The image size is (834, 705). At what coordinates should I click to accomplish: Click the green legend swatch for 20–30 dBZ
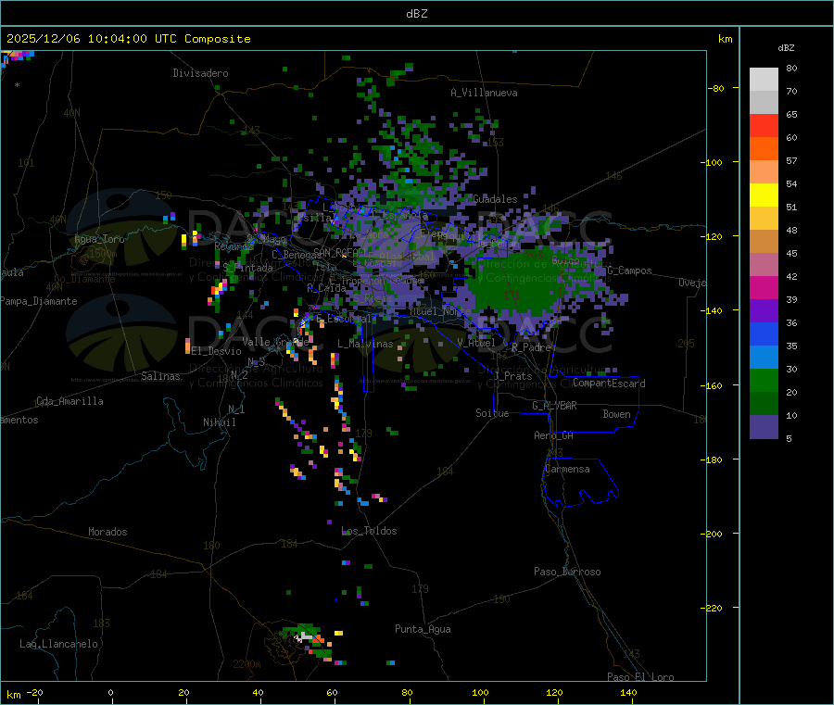click(764, 380)
